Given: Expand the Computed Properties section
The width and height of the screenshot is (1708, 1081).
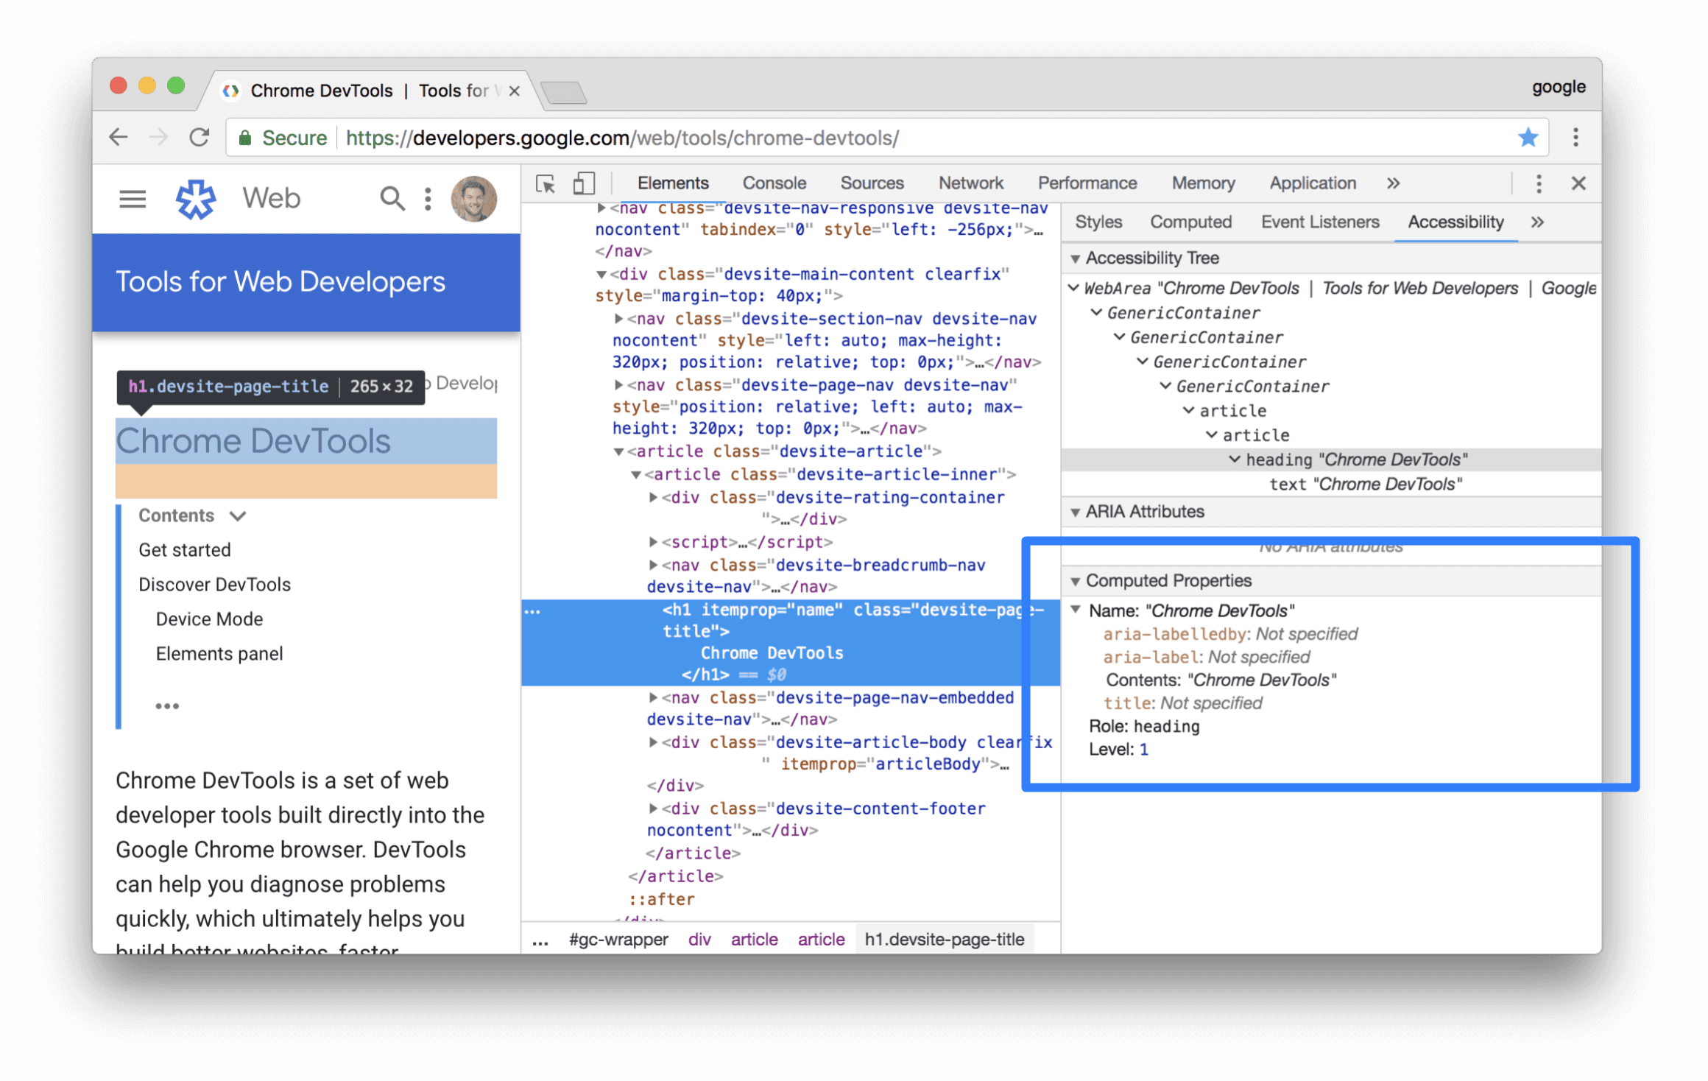Looking at the screenshot, I should (1076, 579).
